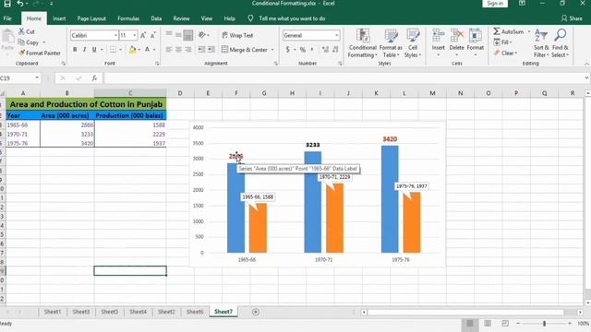Click Insert Function fx icon
The width and height of the screenshot is (591, 332).
(94, 78)
